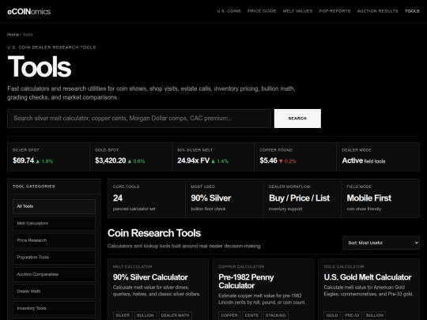This screenshot has height=320, width=427.
Task: Open the eCOINomics logo home link
Action: click(x=29, y=11)
